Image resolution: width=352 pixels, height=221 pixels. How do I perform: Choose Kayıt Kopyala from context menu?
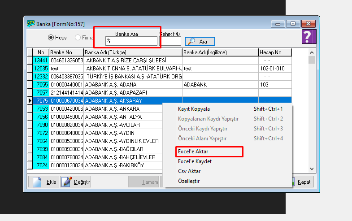click(227, 109)
